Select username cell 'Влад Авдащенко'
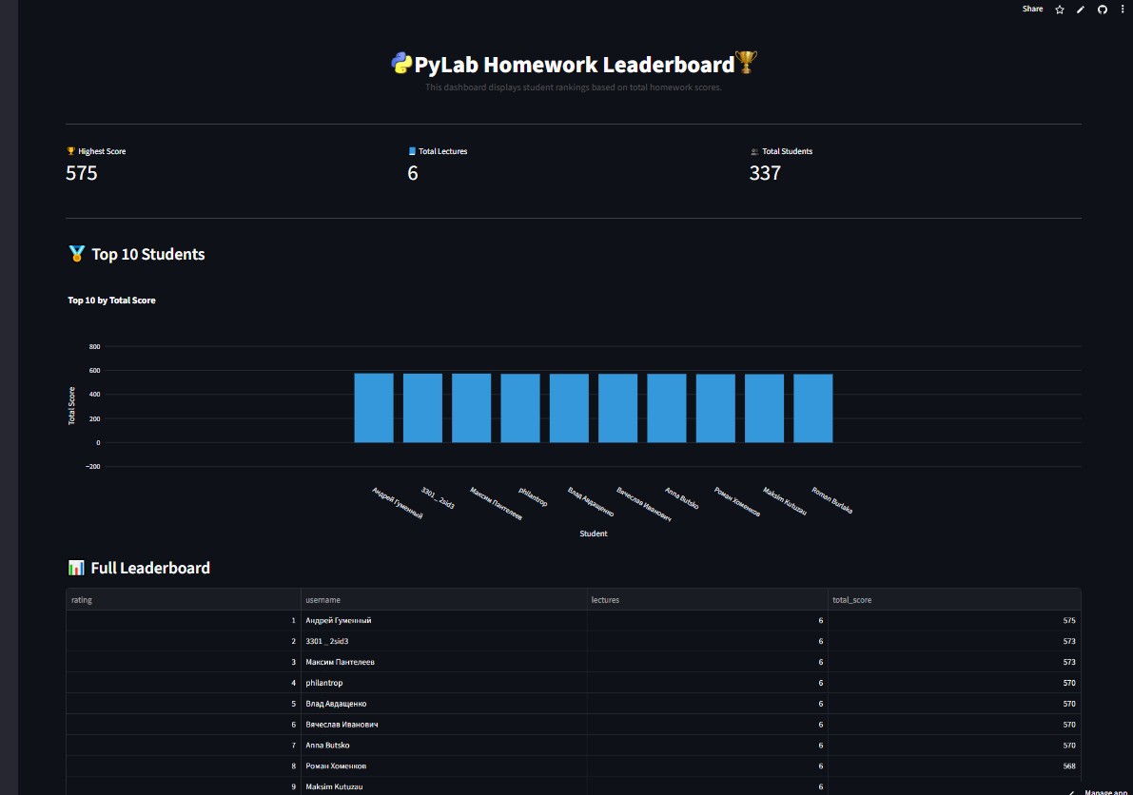Image resolution: width=1133 pixels, height=795 pixels. [x=443, y=704]
